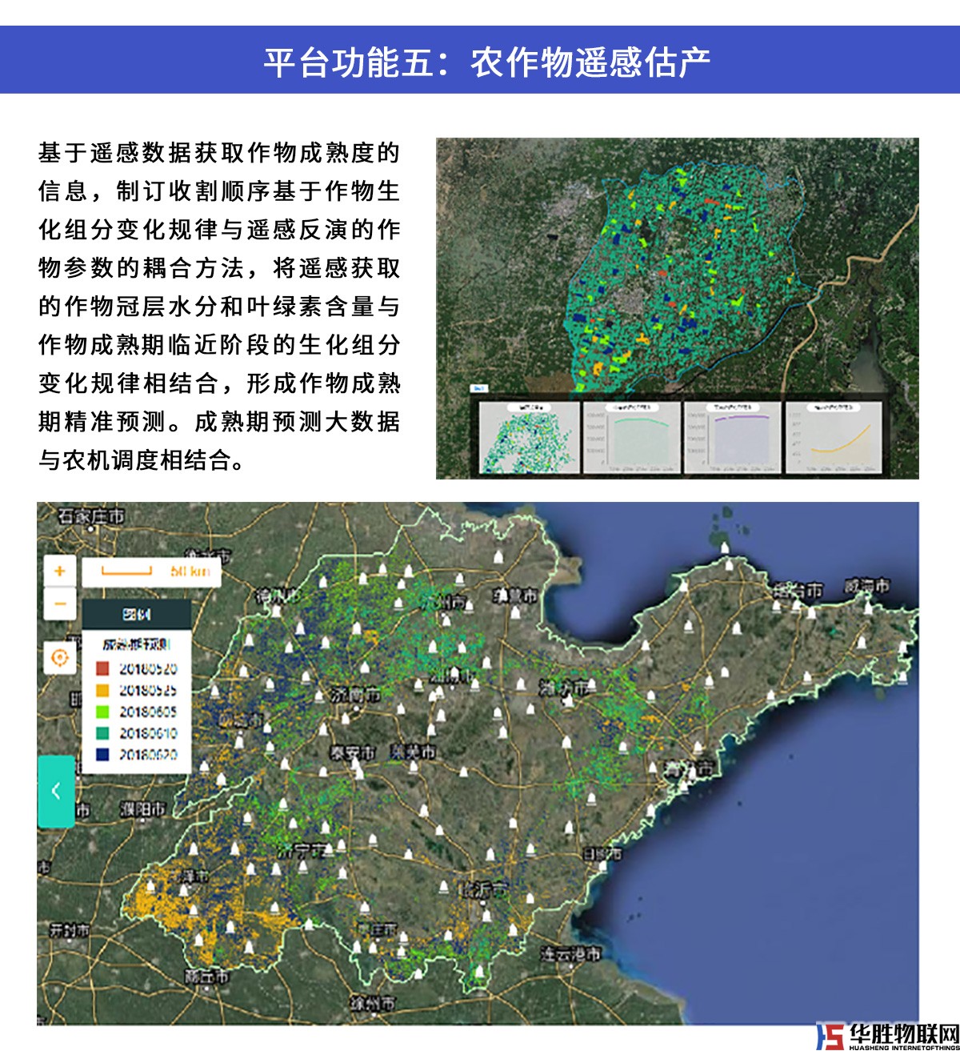Select the orange 20180525 legend swatch

pos(102,690)
